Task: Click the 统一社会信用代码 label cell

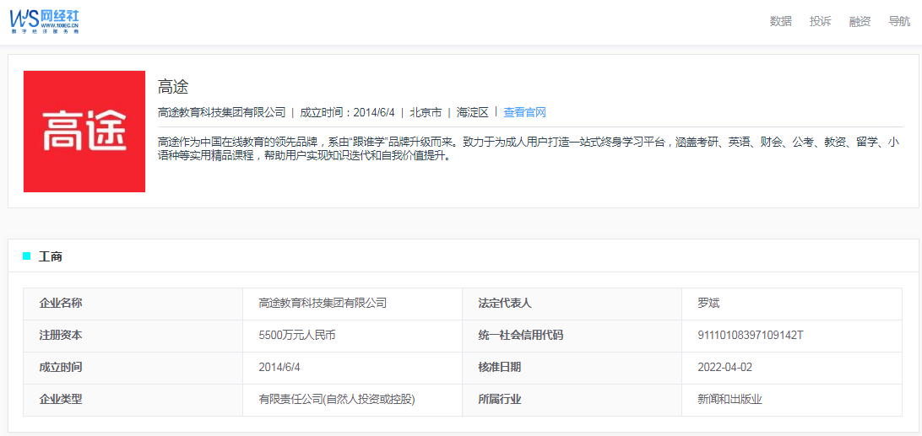Action: (572, 336)
